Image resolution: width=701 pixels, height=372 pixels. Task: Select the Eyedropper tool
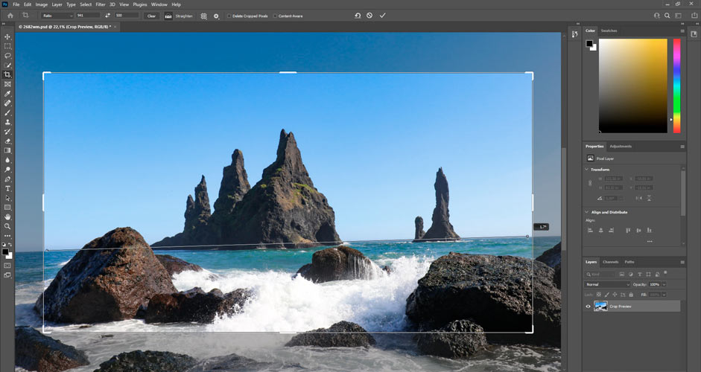tap(7, 94)
